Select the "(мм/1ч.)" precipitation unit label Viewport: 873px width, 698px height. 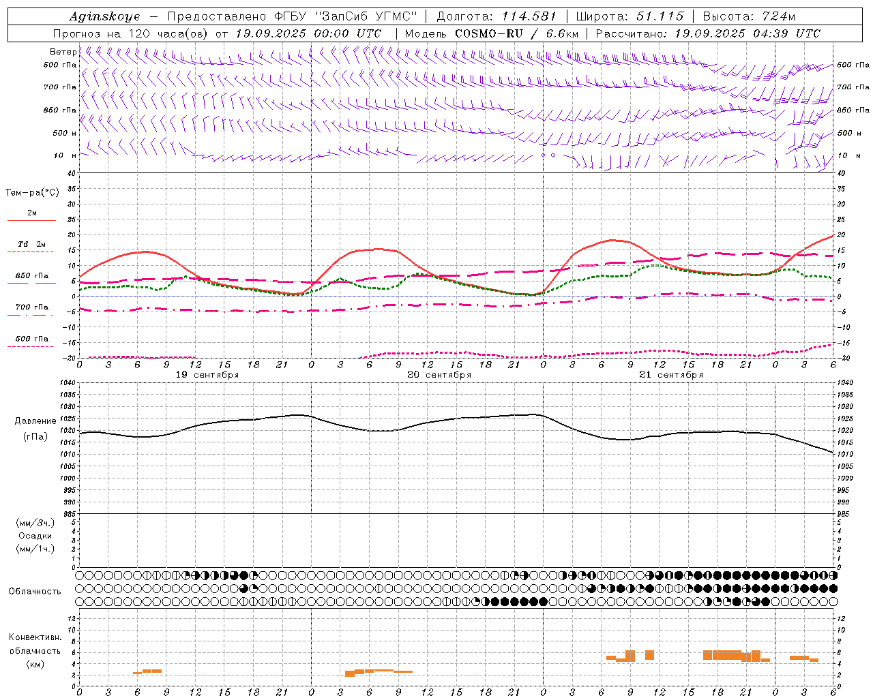point(35,549)
